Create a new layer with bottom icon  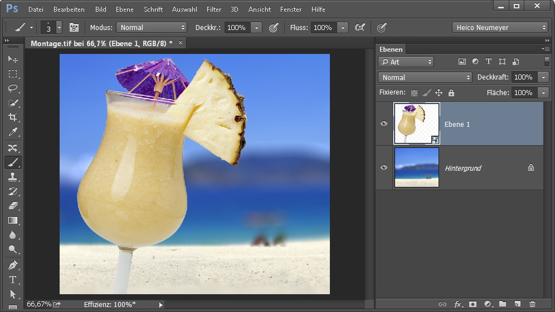pyautogui.click(x=518, y=304)
